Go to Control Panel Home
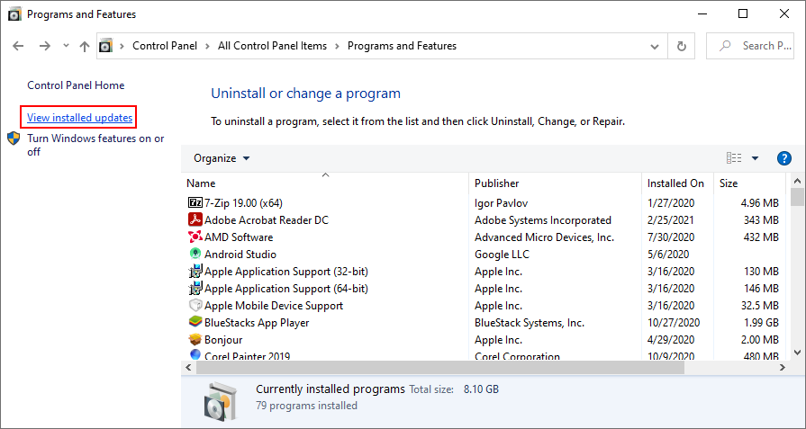The width and height of the screenshot is (806, 429). pyautogui.click(x=76, y=85)
